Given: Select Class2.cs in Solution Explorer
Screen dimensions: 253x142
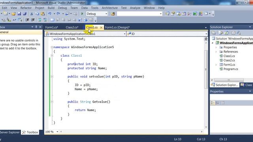Looking at the screenshot, I should click(229, 60).
